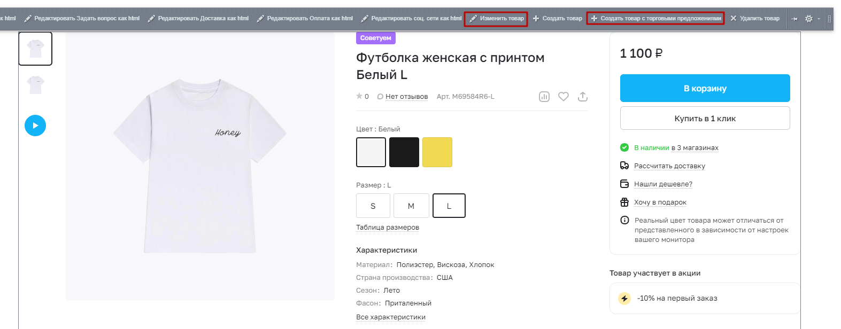Screen dimensions: 841x329
Task: Click the share icon
Action: (x=583, y=97)
